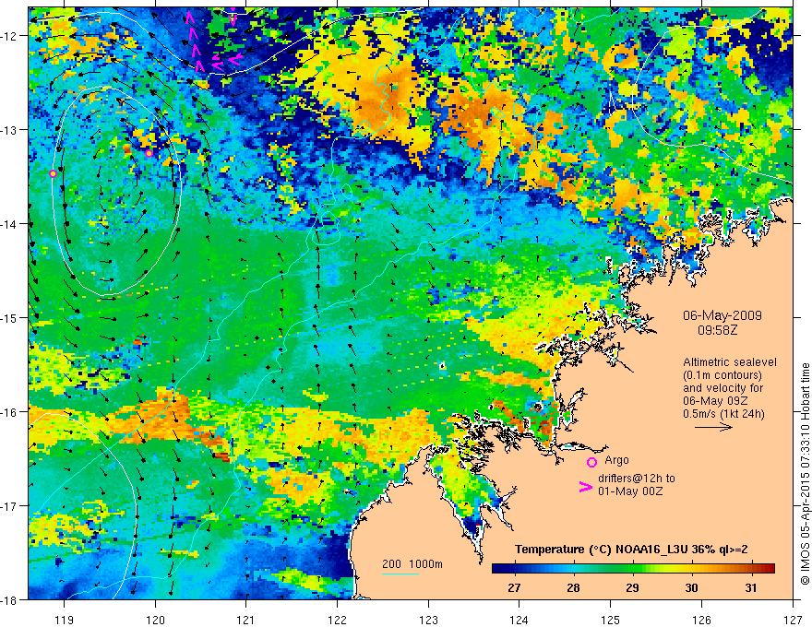Click the color bar tick label 30
This screenshot has height=627, width=812.
pyautogui.click(x=691, y=587)
